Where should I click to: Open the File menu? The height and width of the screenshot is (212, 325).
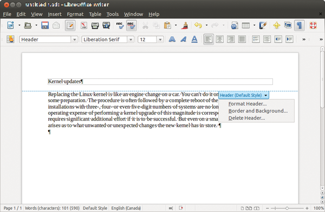coord(7,14)
